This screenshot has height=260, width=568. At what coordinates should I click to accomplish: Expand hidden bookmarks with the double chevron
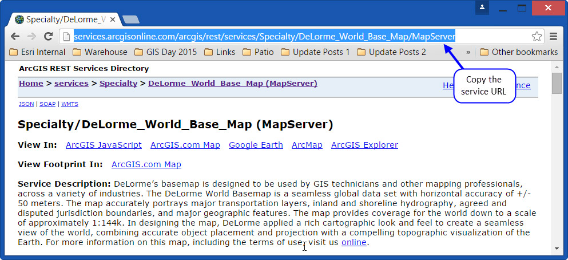click(468, 52)
